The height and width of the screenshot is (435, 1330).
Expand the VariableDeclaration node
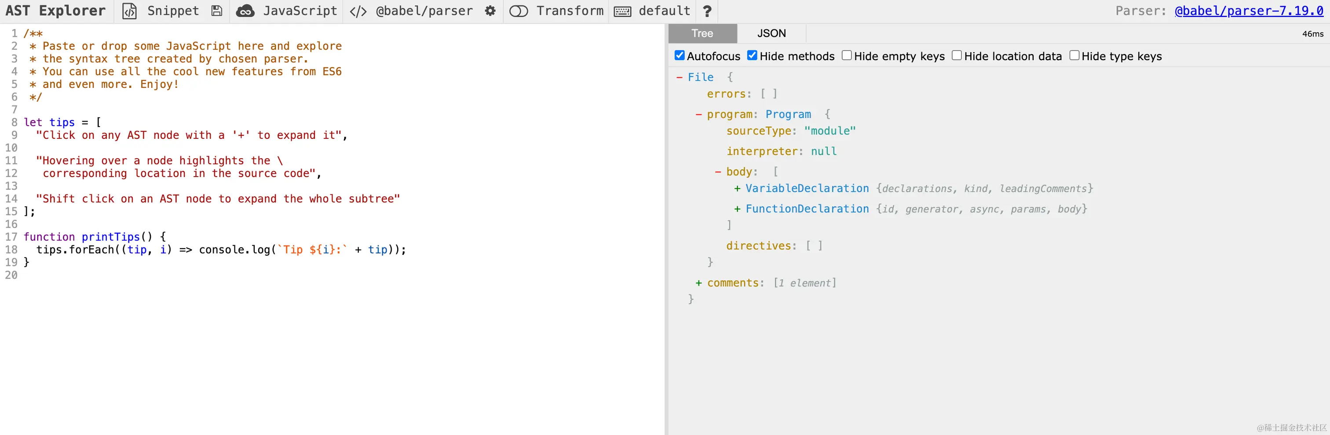pyautogui.click(x=737, y=189)
